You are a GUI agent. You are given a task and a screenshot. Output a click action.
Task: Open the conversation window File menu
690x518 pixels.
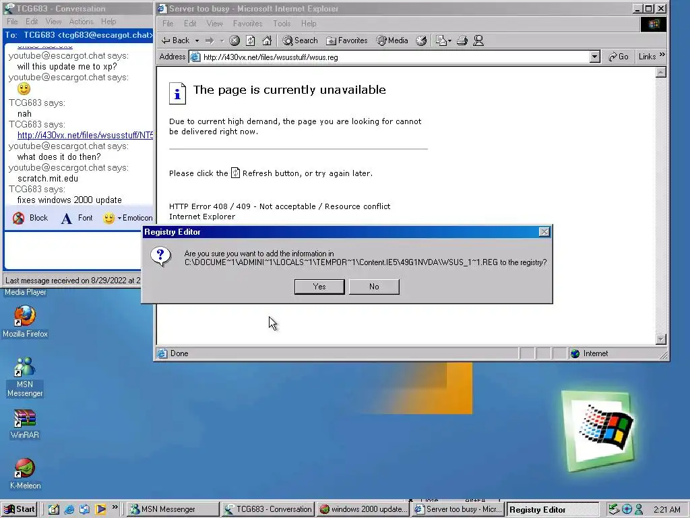[x=12, y=21]
